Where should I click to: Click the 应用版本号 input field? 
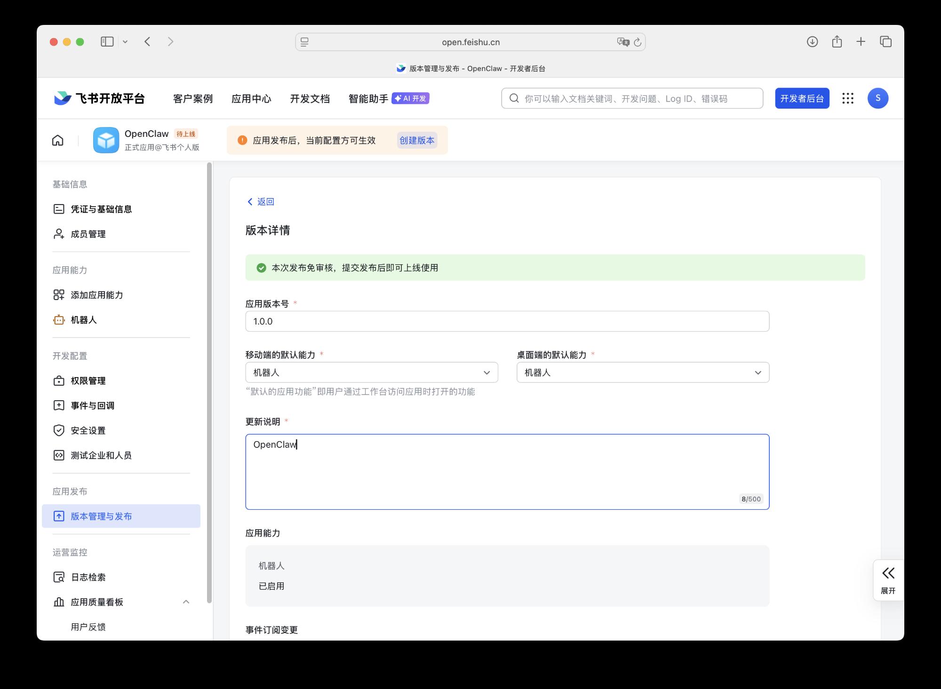(507, 321)
